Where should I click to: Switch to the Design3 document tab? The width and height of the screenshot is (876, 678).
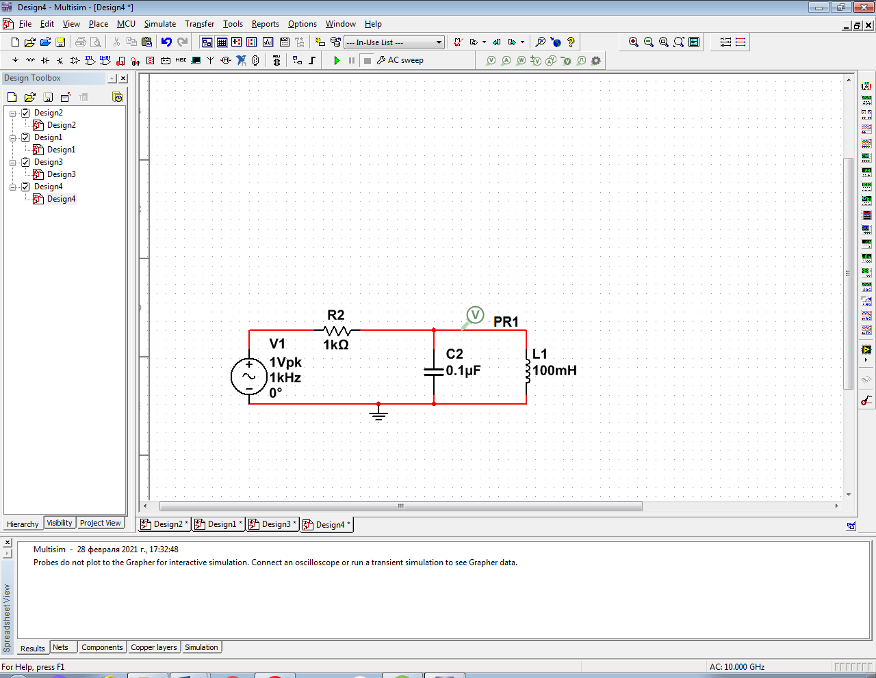tap(273, 524)
